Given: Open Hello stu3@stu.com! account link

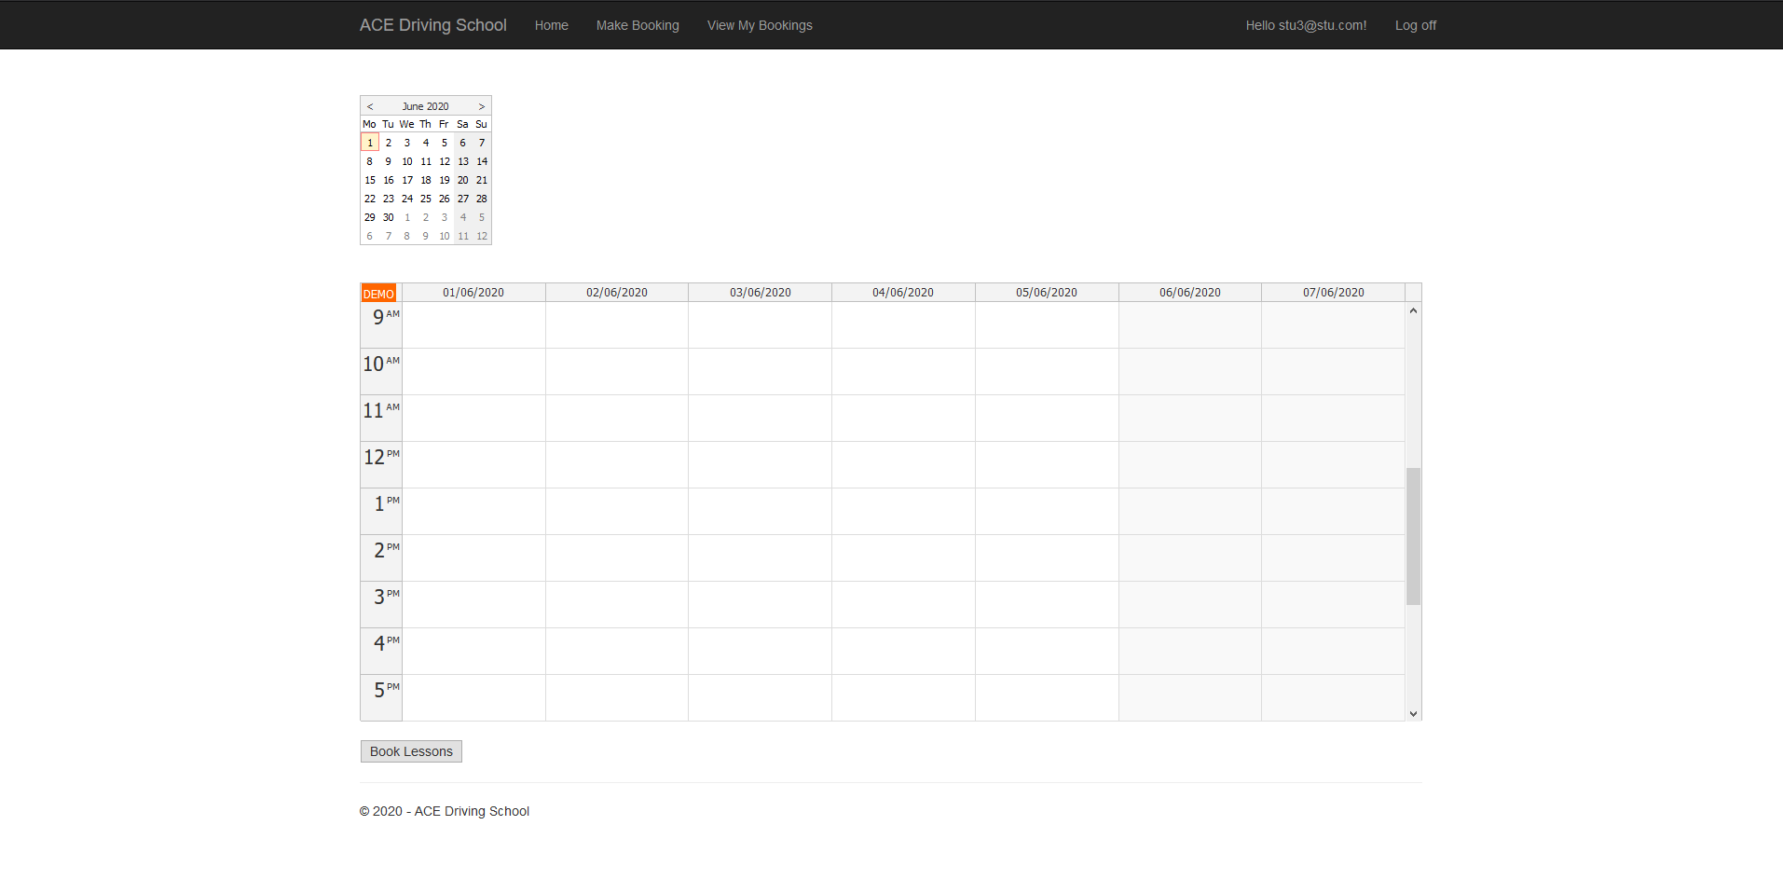Looking at the screenshot, I should point(1306,25).
